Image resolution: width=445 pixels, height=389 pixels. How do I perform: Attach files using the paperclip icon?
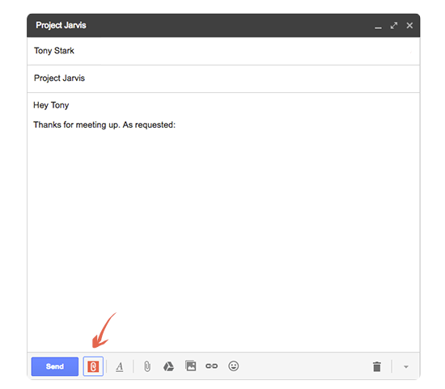click(147, 366)
